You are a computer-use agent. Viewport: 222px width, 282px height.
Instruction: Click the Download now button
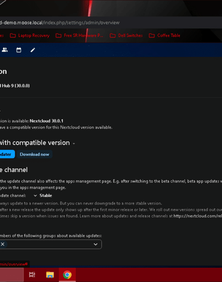(35, 154)
